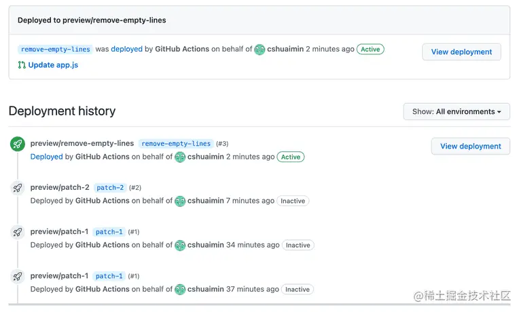Click the patch-2 branch tag
This screenshot has height=312, width=521.
[110, 187]
